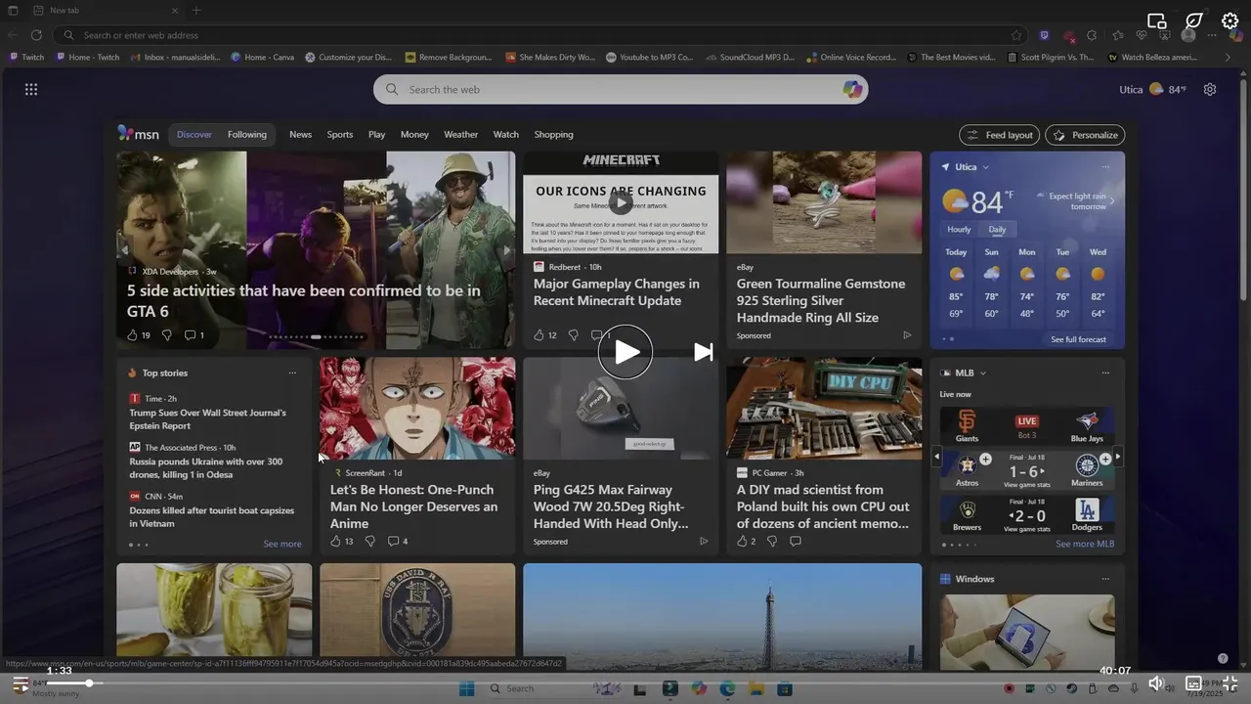
Task: Open the Money tab
Action: point(414,135)
